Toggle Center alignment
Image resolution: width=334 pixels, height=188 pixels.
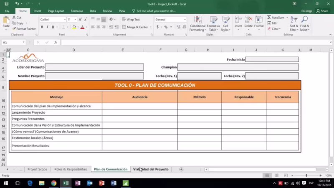[98, 27]
